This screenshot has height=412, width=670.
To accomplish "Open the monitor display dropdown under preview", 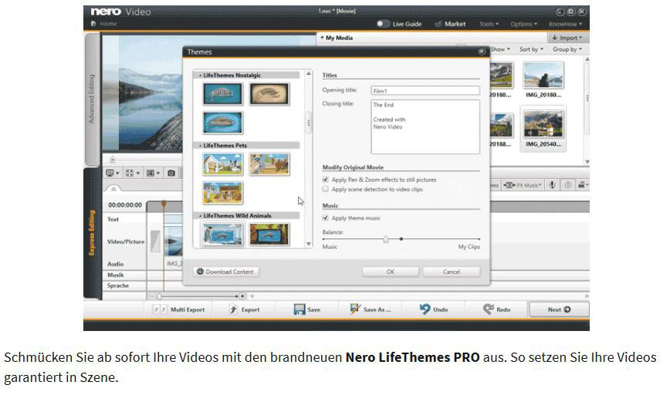I will click(x=113, y=173).
